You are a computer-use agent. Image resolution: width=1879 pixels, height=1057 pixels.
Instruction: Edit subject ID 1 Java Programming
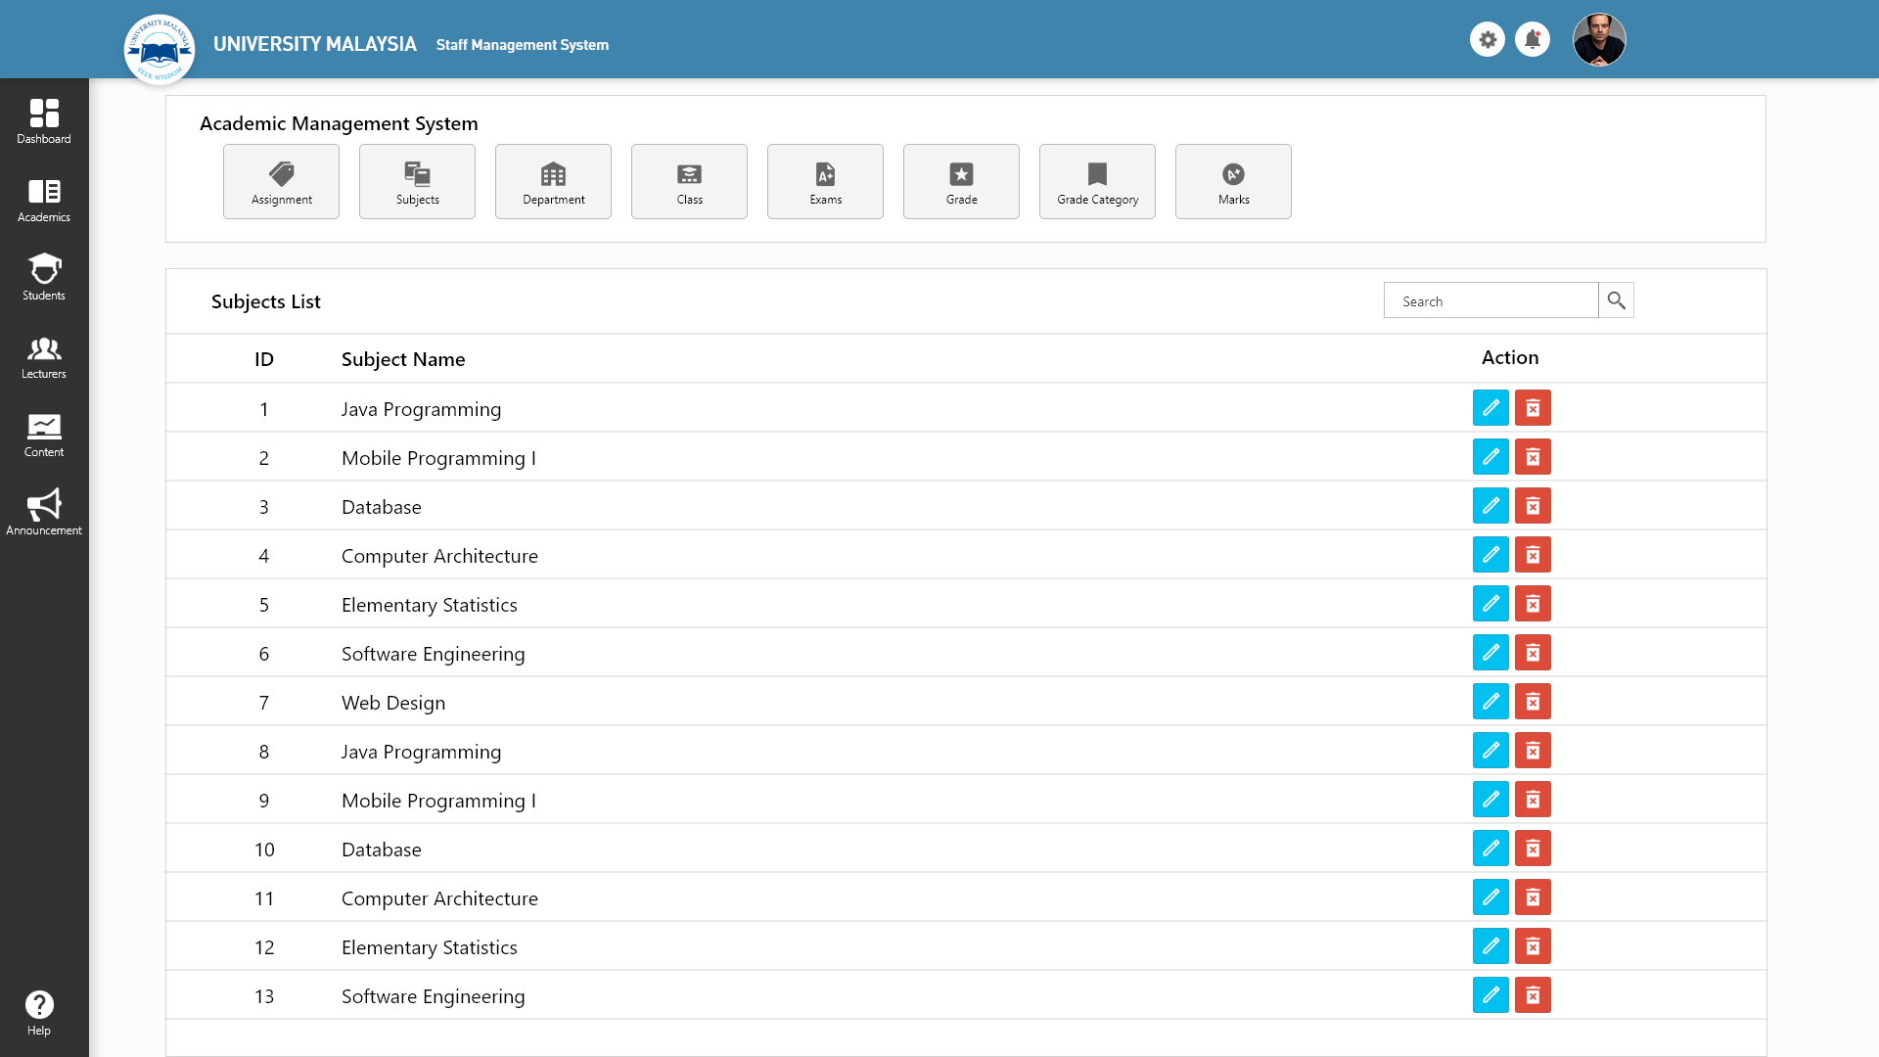tap(1490, 408)
